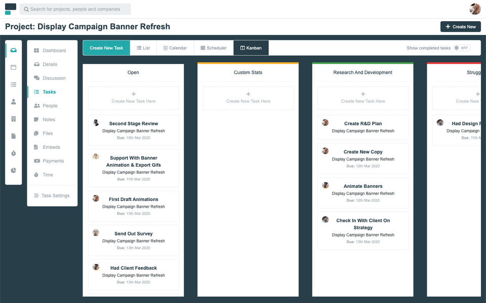This screenshot has height=303, width=486.
Task: Click the assignee avatar on Second Stage Review
Action: 96,122
